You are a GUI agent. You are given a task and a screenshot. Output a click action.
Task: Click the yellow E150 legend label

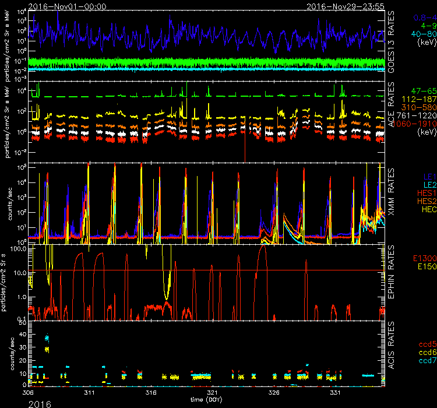click(x=424, y=266)
